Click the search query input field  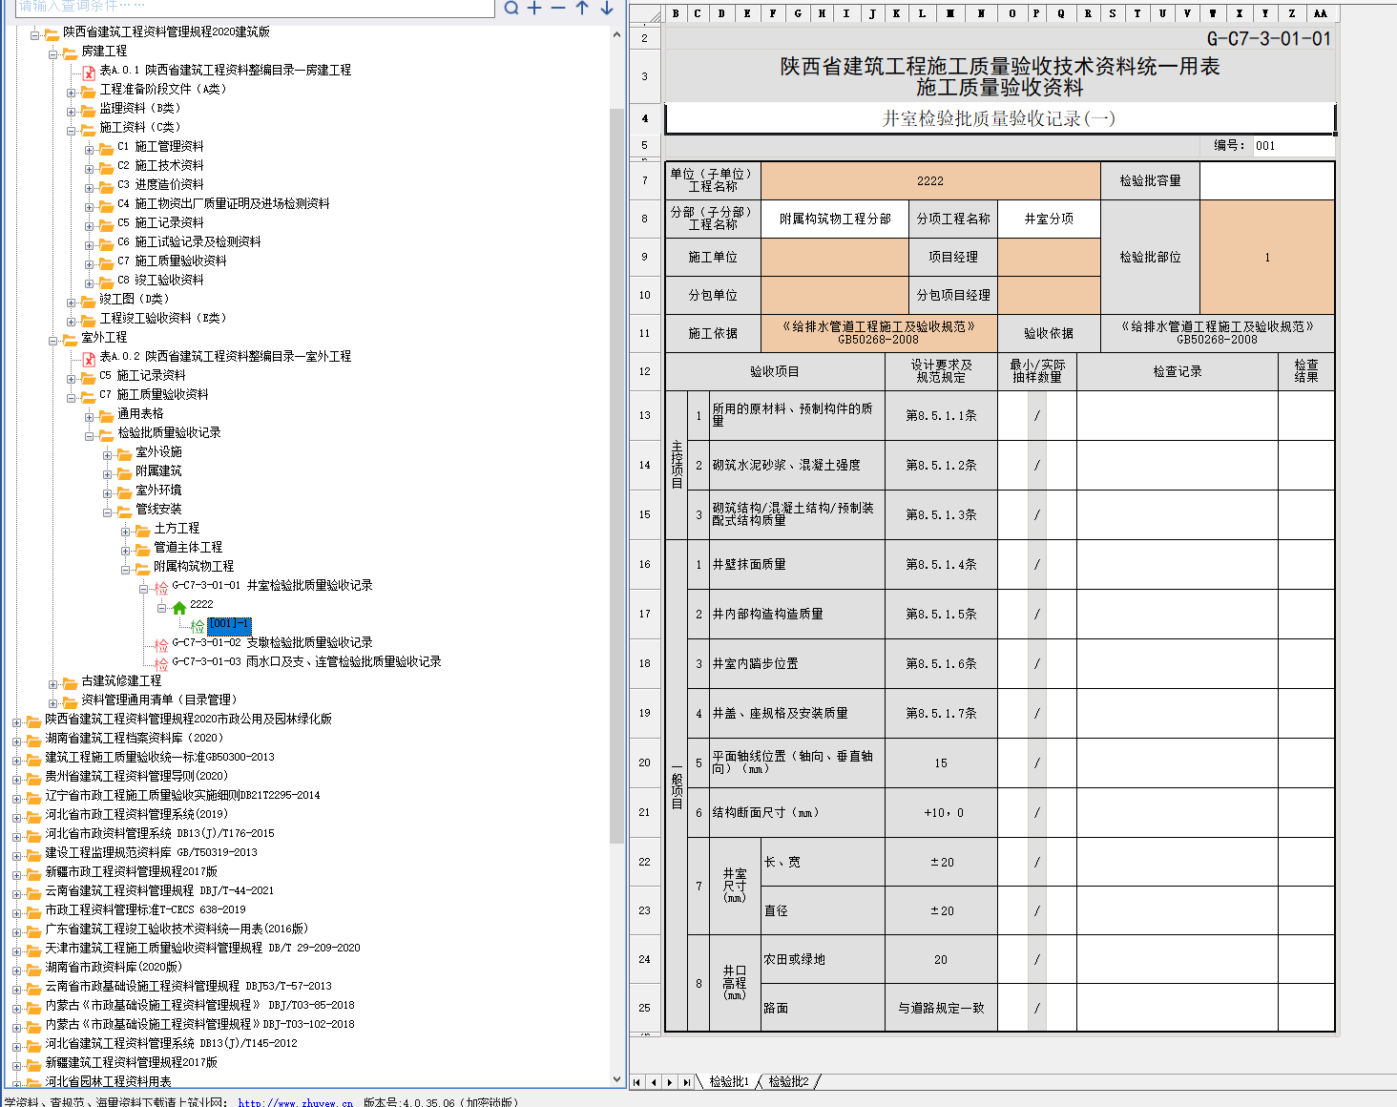[x=253, y=7]
